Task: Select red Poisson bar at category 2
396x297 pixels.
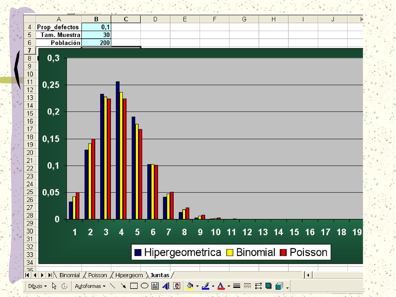Action: click(93, 179)
